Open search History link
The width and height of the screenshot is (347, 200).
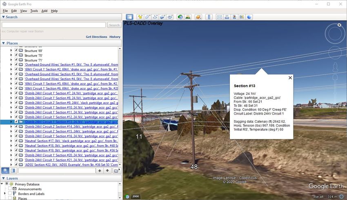[115, 37]
